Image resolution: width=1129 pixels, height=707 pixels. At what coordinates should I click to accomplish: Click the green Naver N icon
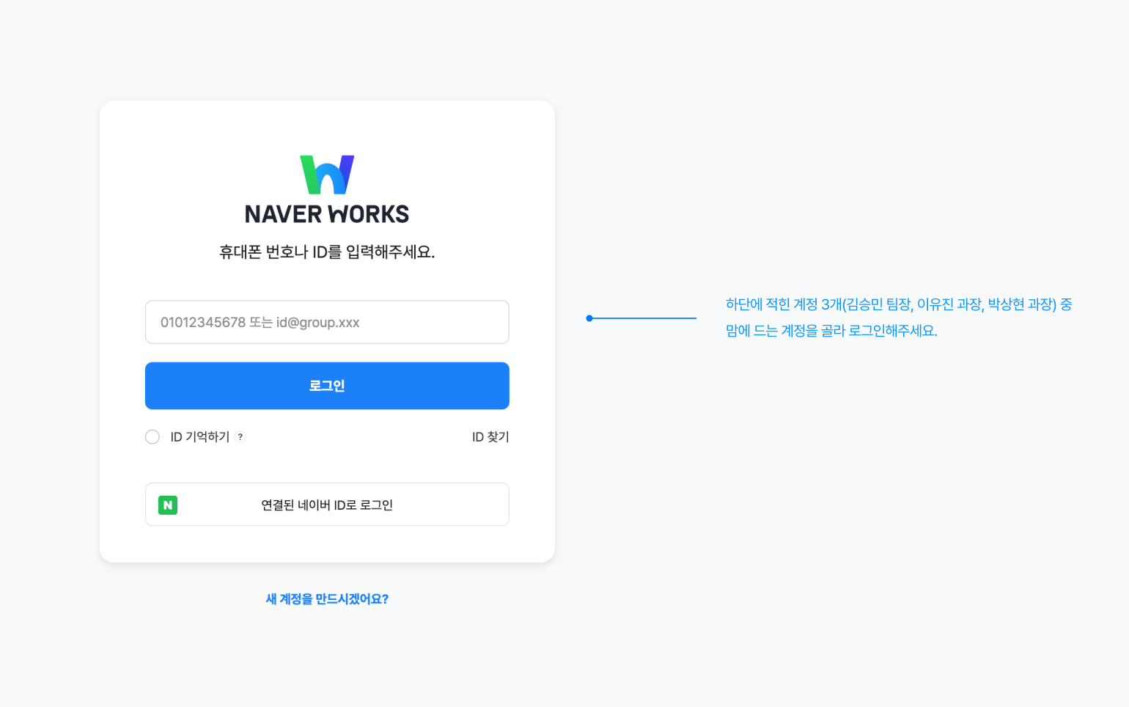[168, 505]
